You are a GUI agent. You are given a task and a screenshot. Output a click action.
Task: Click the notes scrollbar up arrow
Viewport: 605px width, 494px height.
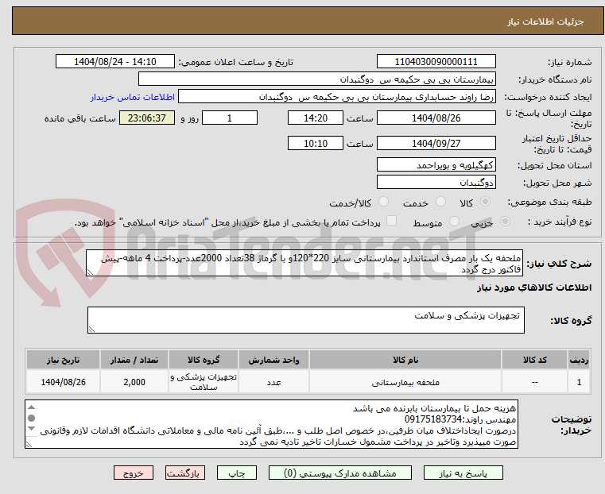tap(32, 407)
